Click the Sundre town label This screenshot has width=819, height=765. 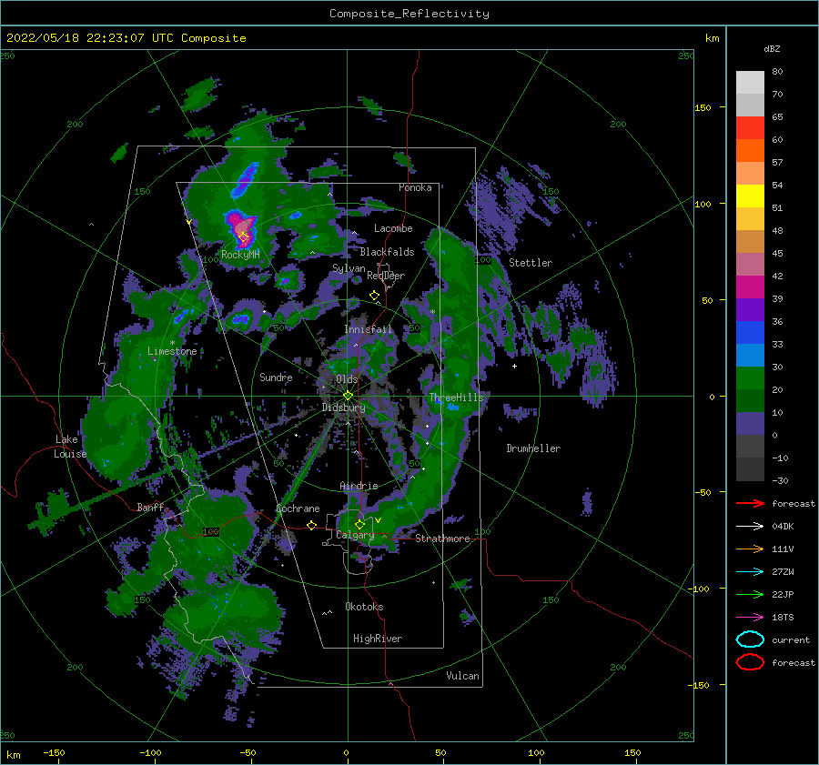(x=276, y=377)
